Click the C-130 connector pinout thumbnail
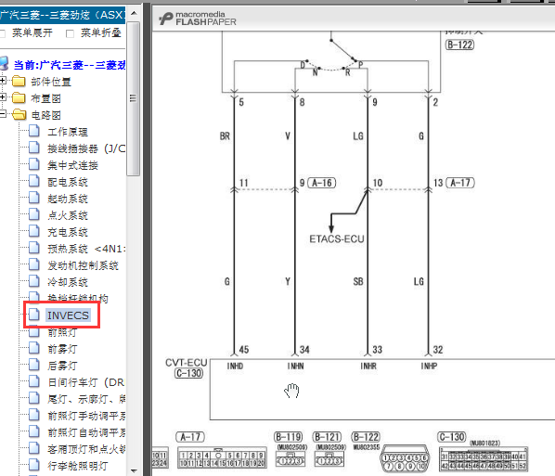Screen dimensions: 555x476 tap(484, 459)
